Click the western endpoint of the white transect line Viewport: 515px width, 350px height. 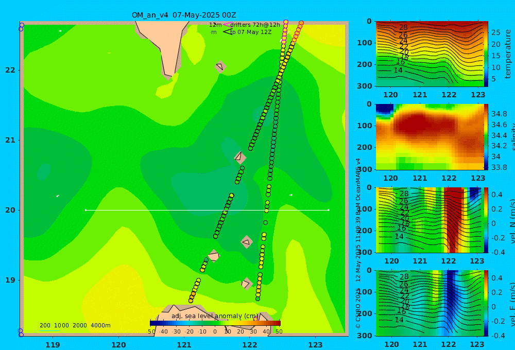(x=85, y=210)
